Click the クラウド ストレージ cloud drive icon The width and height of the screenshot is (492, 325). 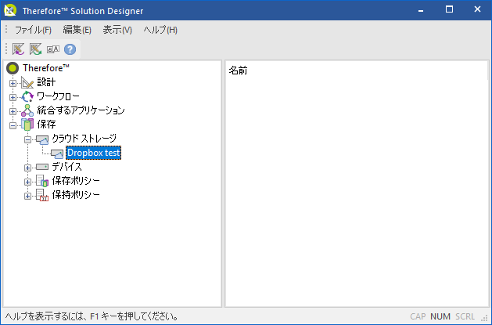click(x=42, y=139)
